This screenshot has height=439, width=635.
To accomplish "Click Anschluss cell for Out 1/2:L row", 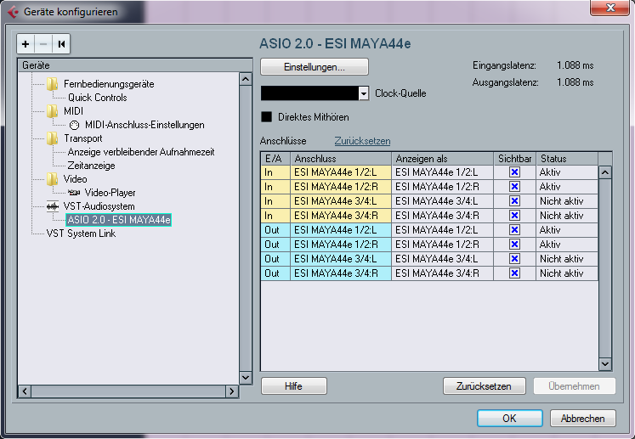I will pyautogui.click(x=341, y=230).
